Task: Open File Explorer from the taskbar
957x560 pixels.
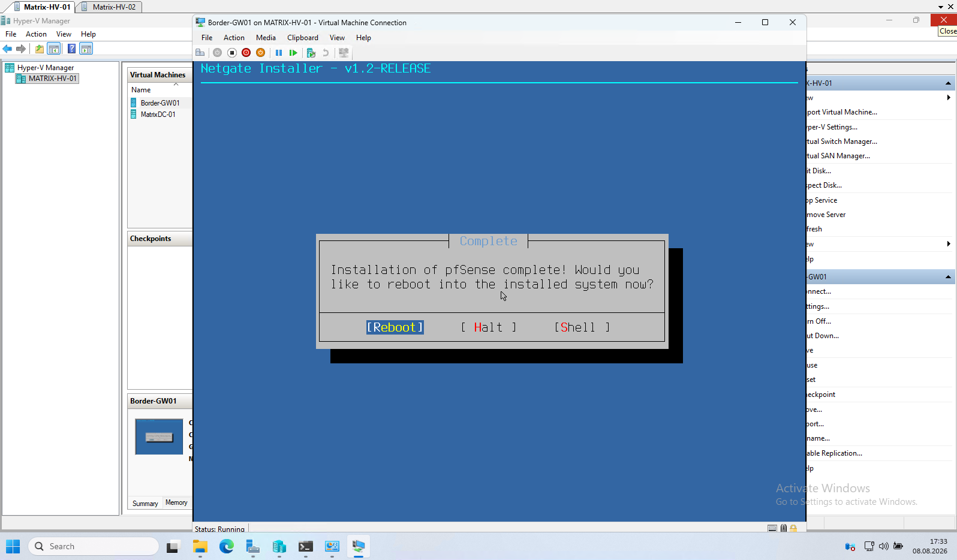Action: coord(200,546)
